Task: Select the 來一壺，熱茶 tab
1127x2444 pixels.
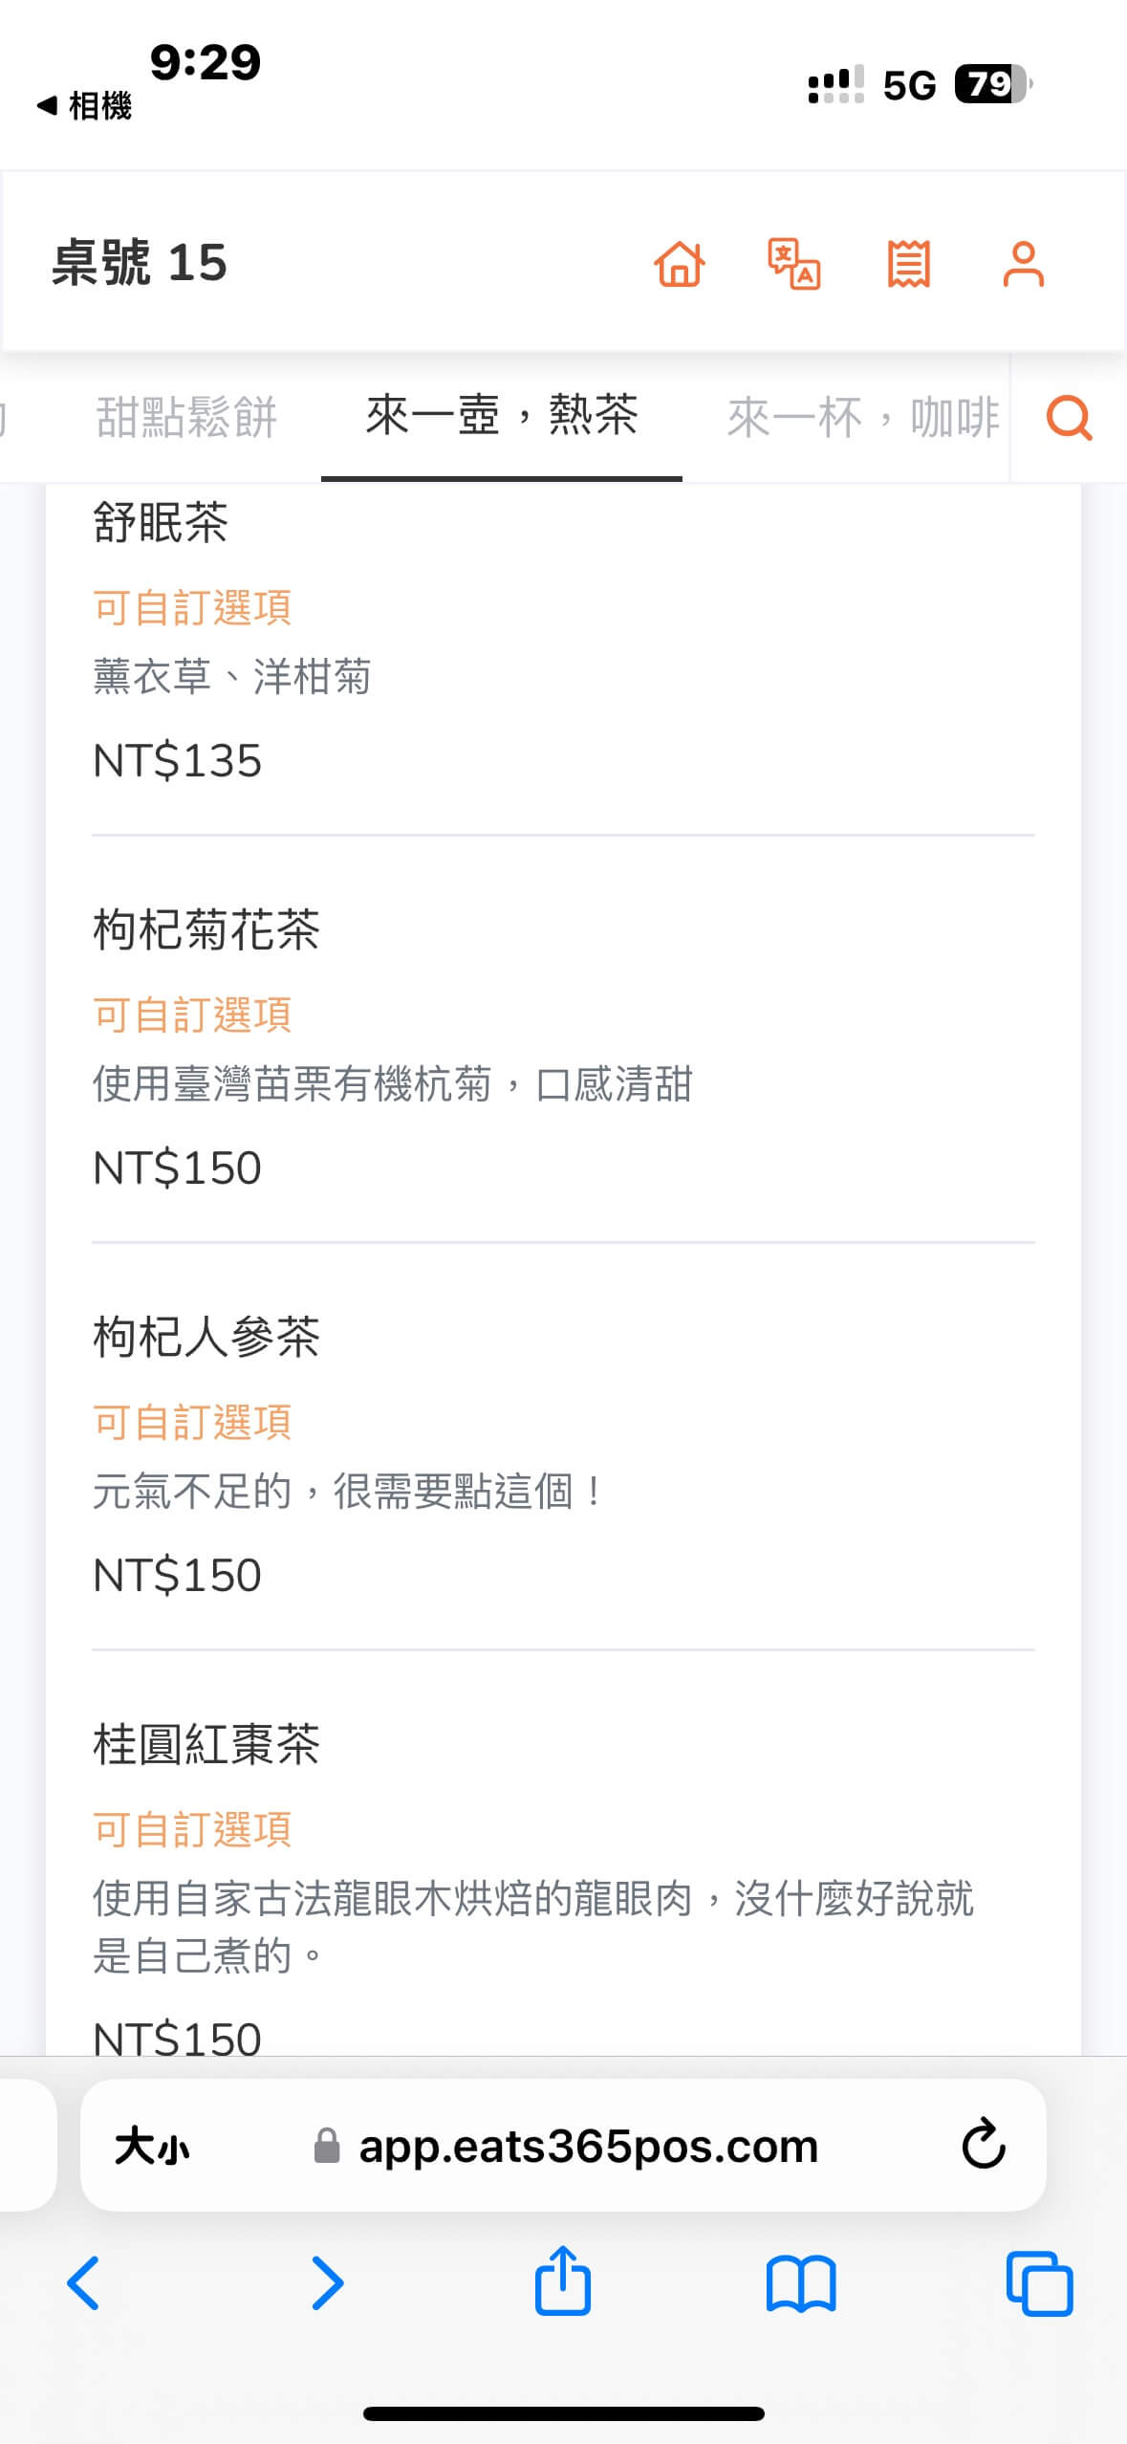Action: [502, 416]
